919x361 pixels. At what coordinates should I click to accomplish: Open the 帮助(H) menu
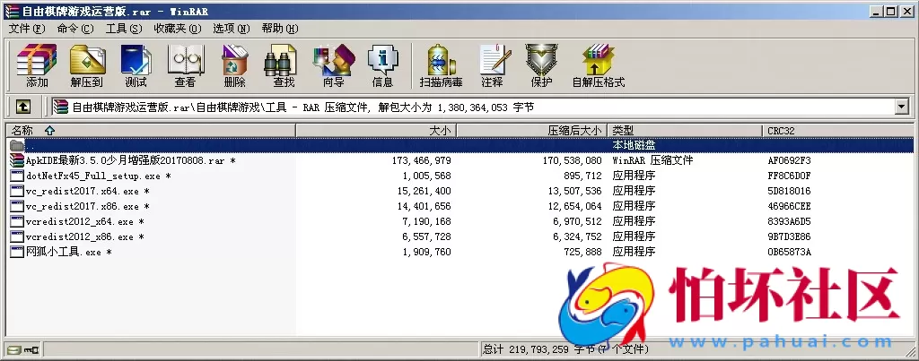280,29
